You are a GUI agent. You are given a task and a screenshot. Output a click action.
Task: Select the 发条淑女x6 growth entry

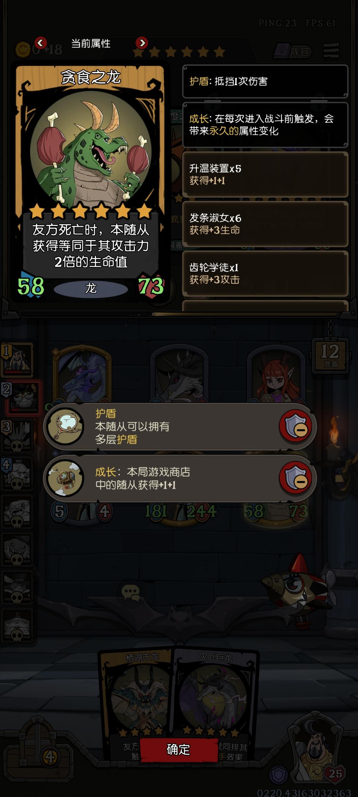click(x=265, y=224)
